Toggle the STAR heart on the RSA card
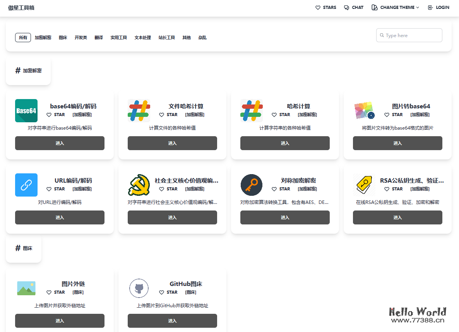Image resolution: width=459 pixels, height=332 pixels. click(386, 189)
